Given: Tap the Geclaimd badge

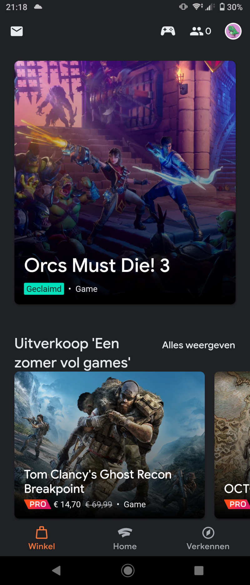Looking at the screenshot, I should coord(44,289).
